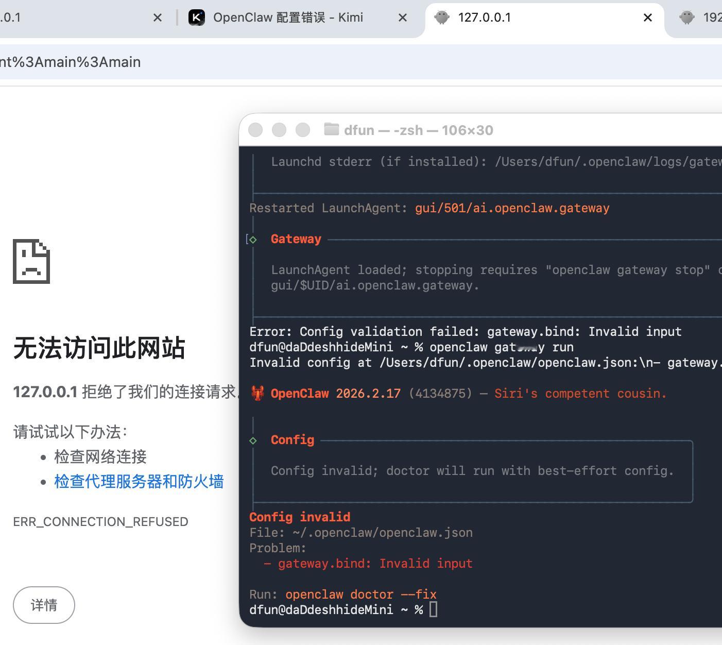The image size is (722, 645).
Task: Focus the browser address bar
Action: (x=361, y=62)
